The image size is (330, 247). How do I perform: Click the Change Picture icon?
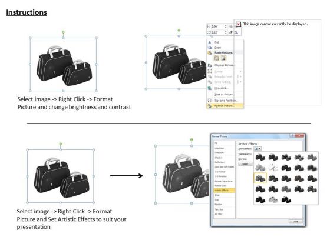click(x=210, y=65)
